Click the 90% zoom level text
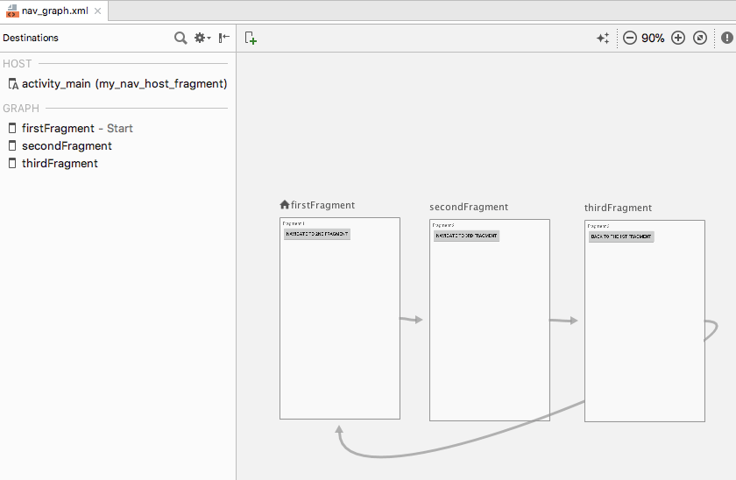 (x=653, y=38)
